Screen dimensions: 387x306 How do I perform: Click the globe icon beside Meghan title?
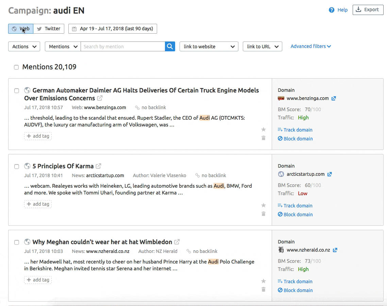tap(27, 242)
